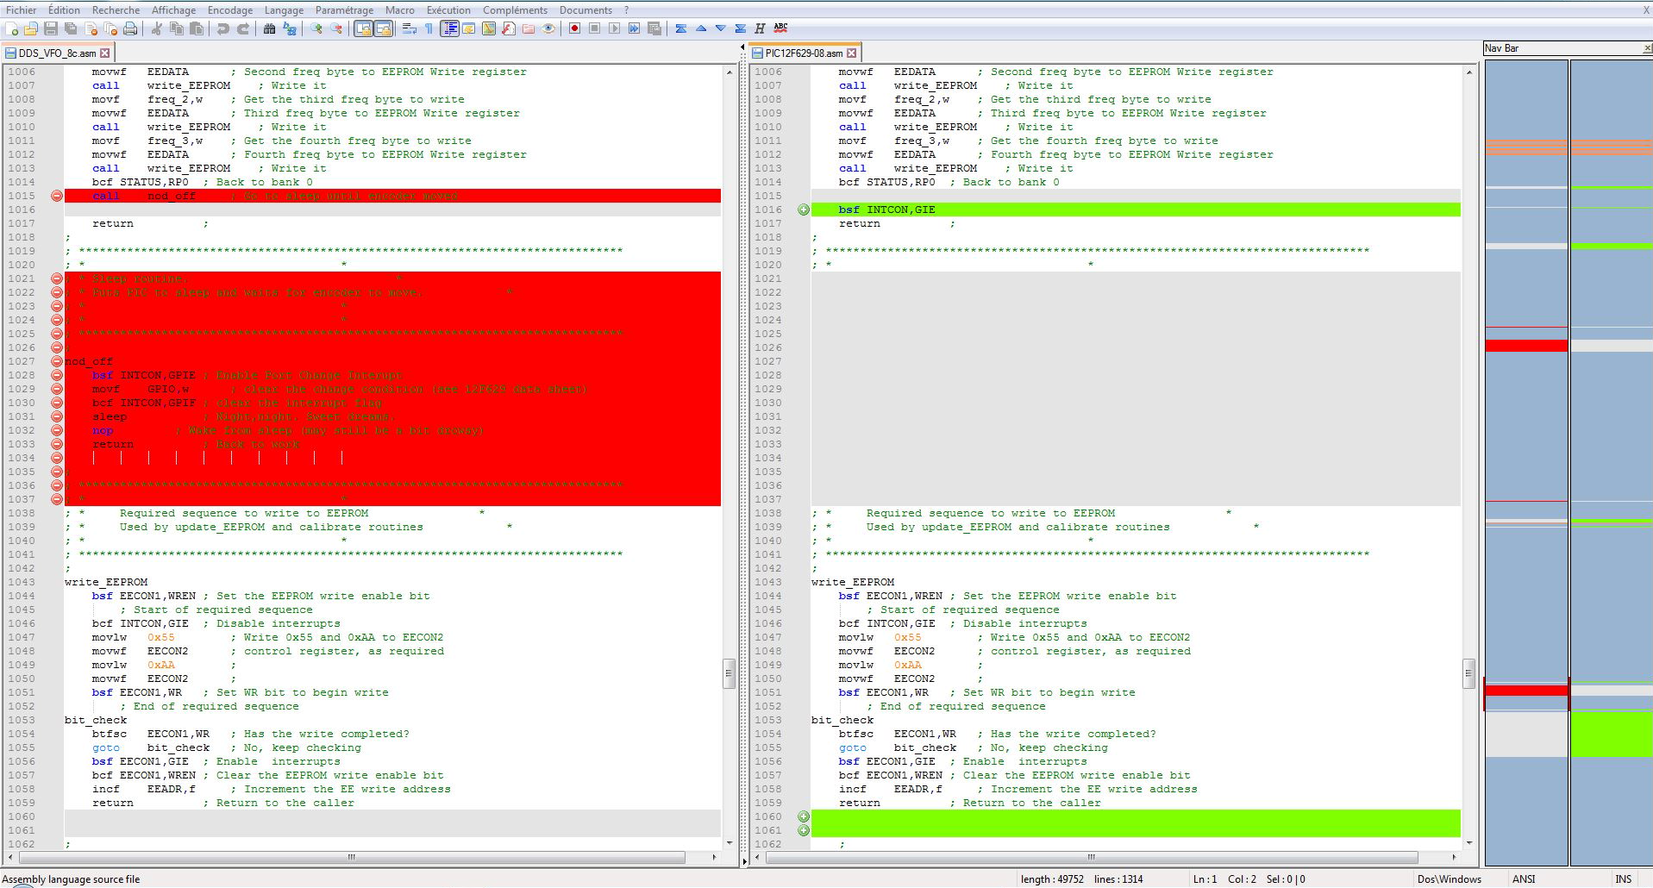The height and width of the screenshot is (888, 1653).
Task: Jump to the next difference
Action: click(718, 28)
